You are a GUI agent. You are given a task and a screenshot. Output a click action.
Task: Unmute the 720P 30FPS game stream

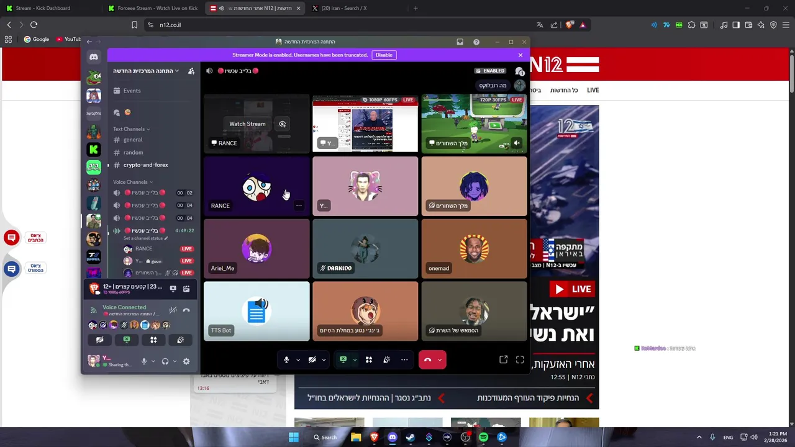517,143
